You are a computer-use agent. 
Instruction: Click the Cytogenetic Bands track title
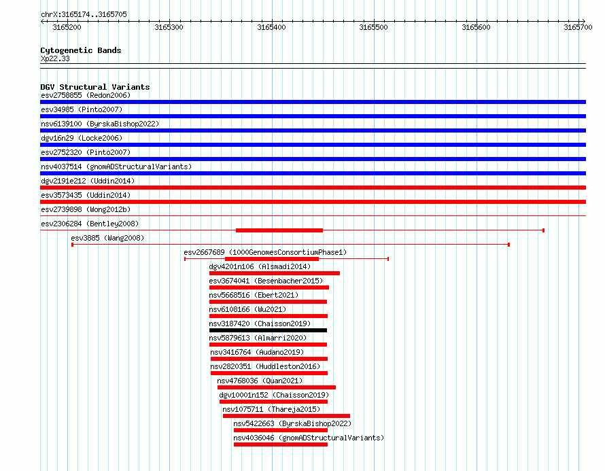coord(81,50)
